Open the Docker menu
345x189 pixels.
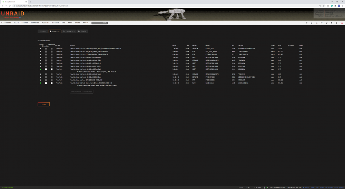pyautogui.click(x=56, y=23)
